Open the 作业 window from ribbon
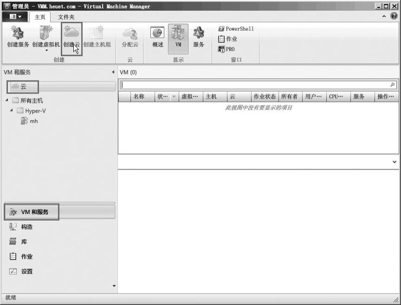This screenshot has width=401, height=305. click(x=227, y=39)
